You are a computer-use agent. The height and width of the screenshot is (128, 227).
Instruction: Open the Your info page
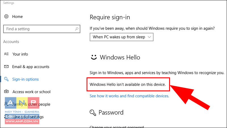click(20, 54)
